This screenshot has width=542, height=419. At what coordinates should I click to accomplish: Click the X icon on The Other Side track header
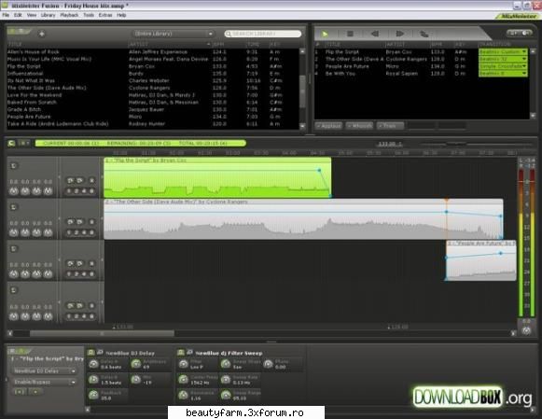(x=91, y=222)
